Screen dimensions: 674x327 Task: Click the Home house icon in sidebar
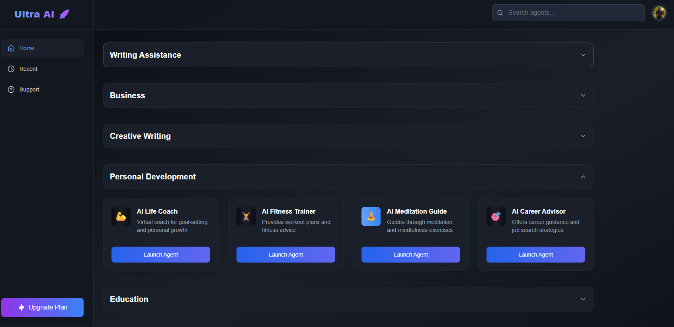click(x=11, y=48)
